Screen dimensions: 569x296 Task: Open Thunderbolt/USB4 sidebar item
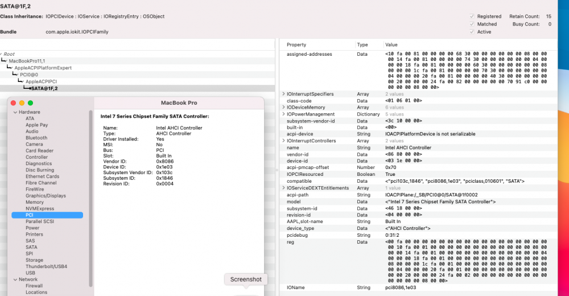point(47,266)
